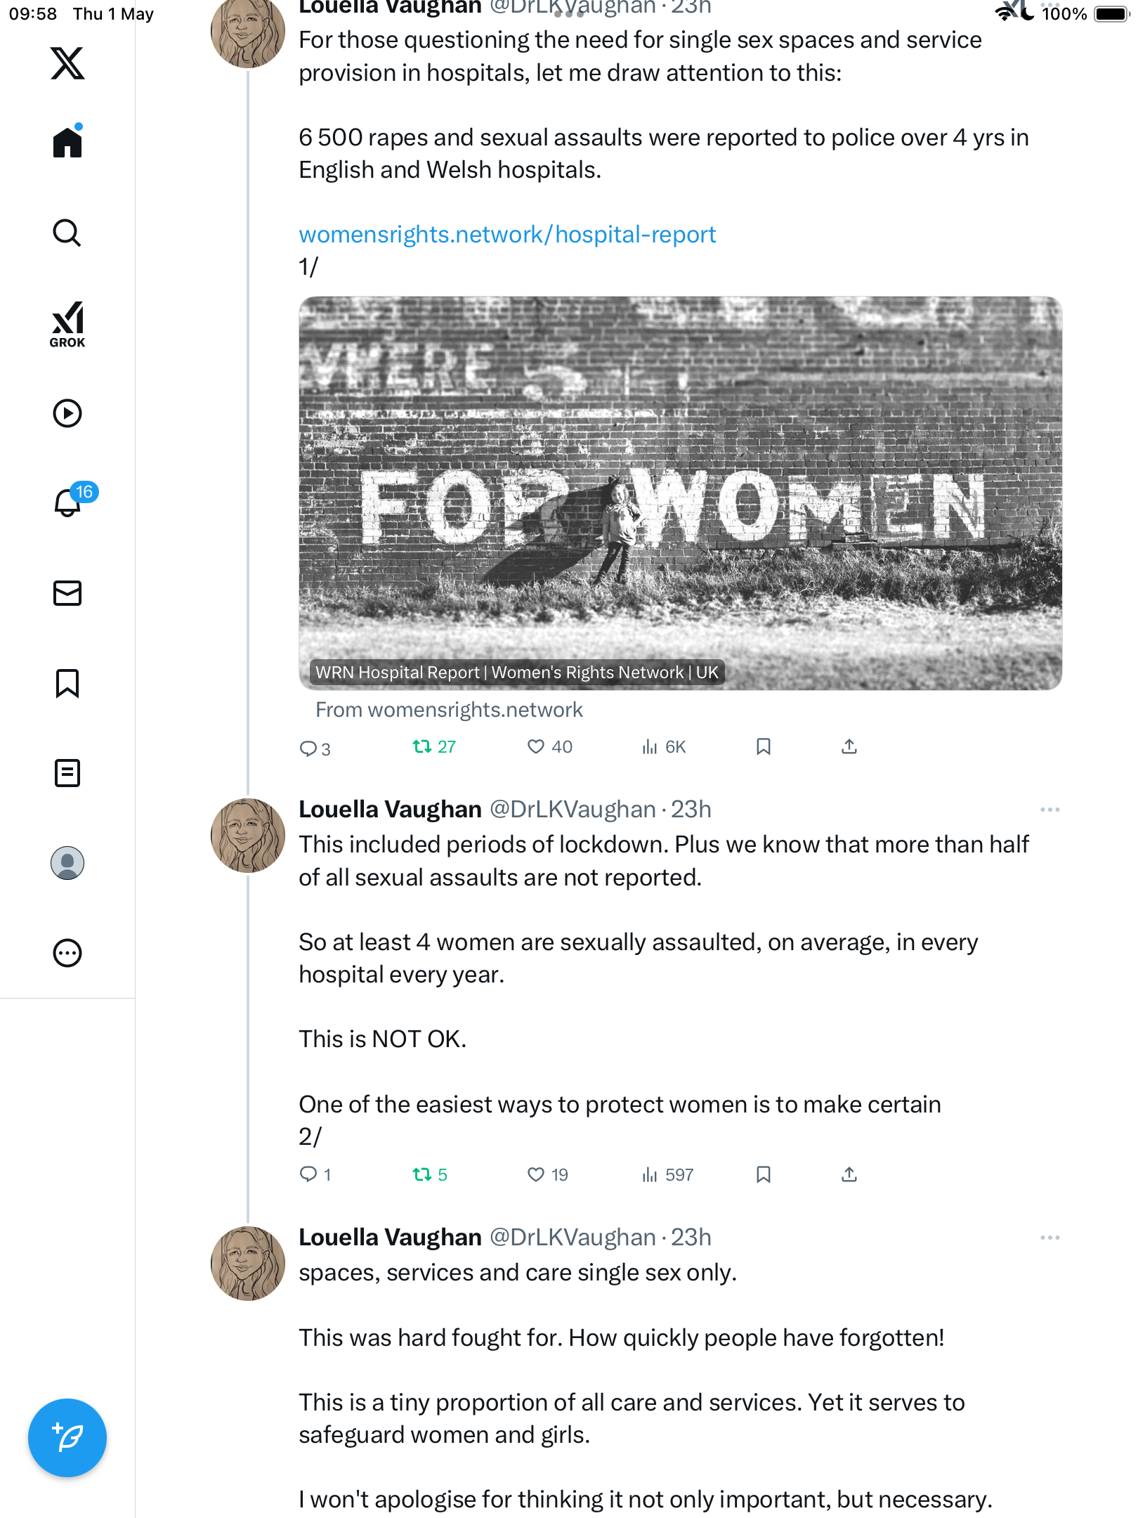The height and width of the screenshot is (1518, 1138).
Task: Go to Home feed icon
Action: coord(67,141)
